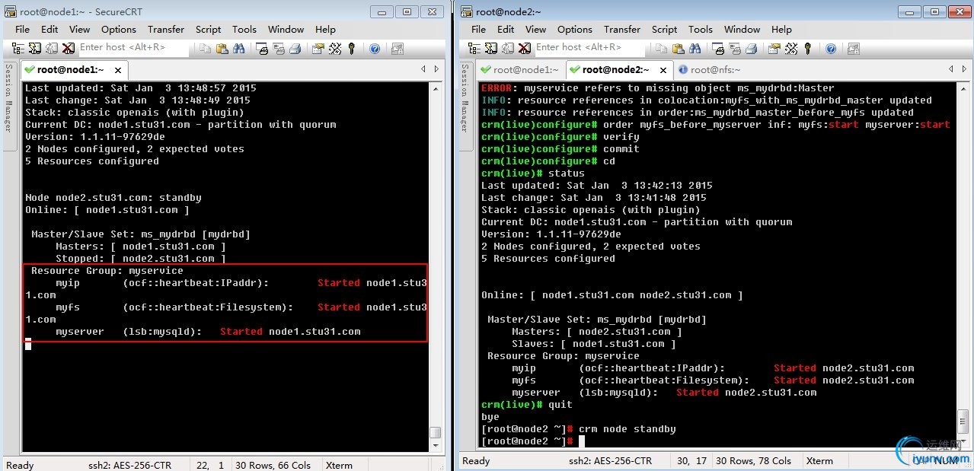Image resolution: width=974 pixels, height=471 pixels.
Task: Click Find binoculars icon in node2 window
Action: [x=695, y=48]
